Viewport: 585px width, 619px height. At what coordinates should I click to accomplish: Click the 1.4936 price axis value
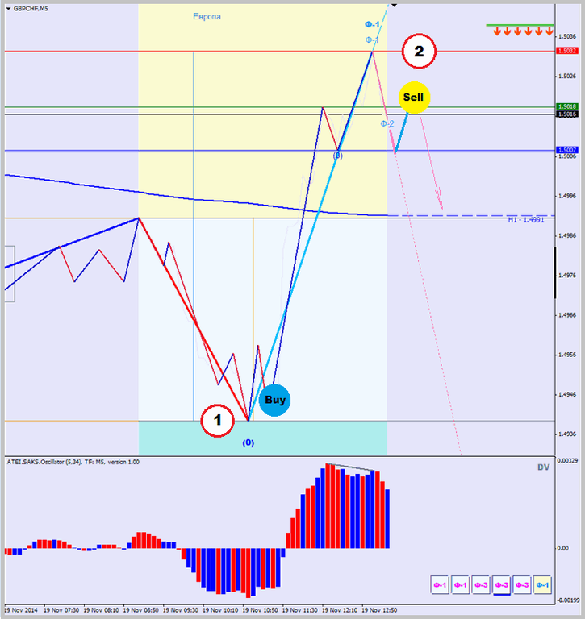pyautogui.click(x=566, y=434)
